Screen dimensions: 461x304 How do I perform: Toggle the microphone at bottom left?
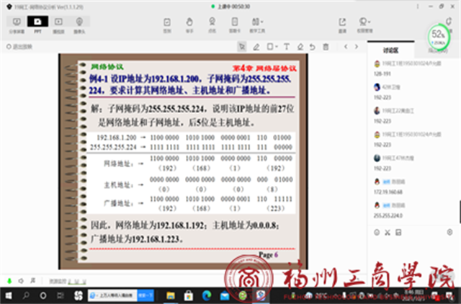9,280
